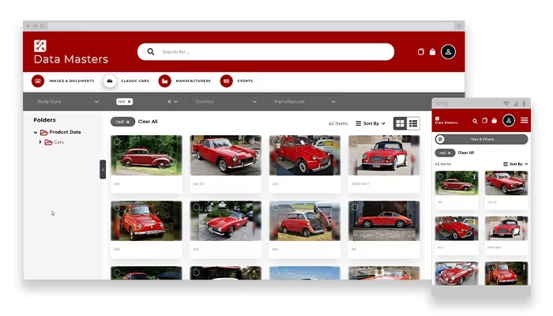The image size is (553, 316).
Task: Open the clipboard icon in desktop header
Action: tap(421, 52)
